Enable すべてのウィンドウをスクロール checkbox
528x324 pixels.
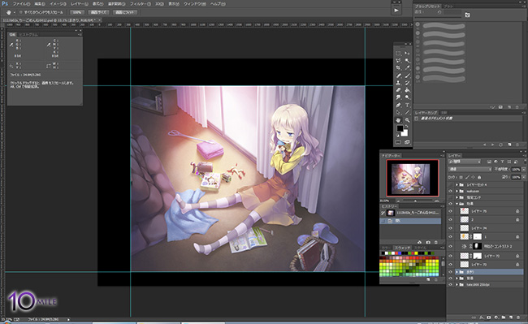[x=20, y=12]
